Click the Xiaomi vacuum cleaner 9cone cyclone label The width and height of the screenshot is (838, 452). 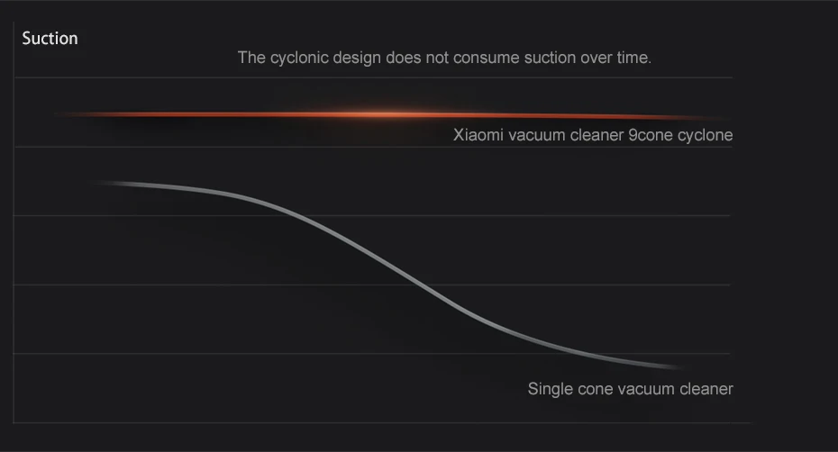593,135
